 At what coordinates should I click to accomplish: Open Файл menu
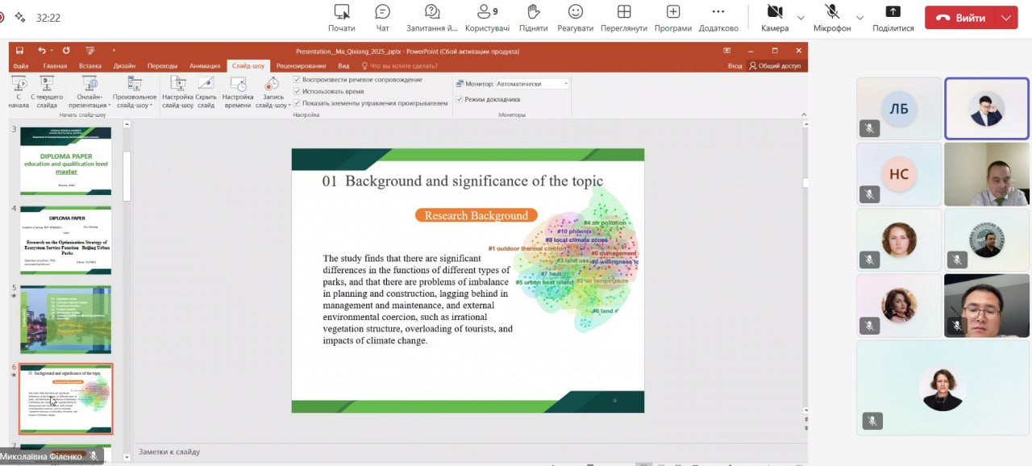(x=21, y=66)
